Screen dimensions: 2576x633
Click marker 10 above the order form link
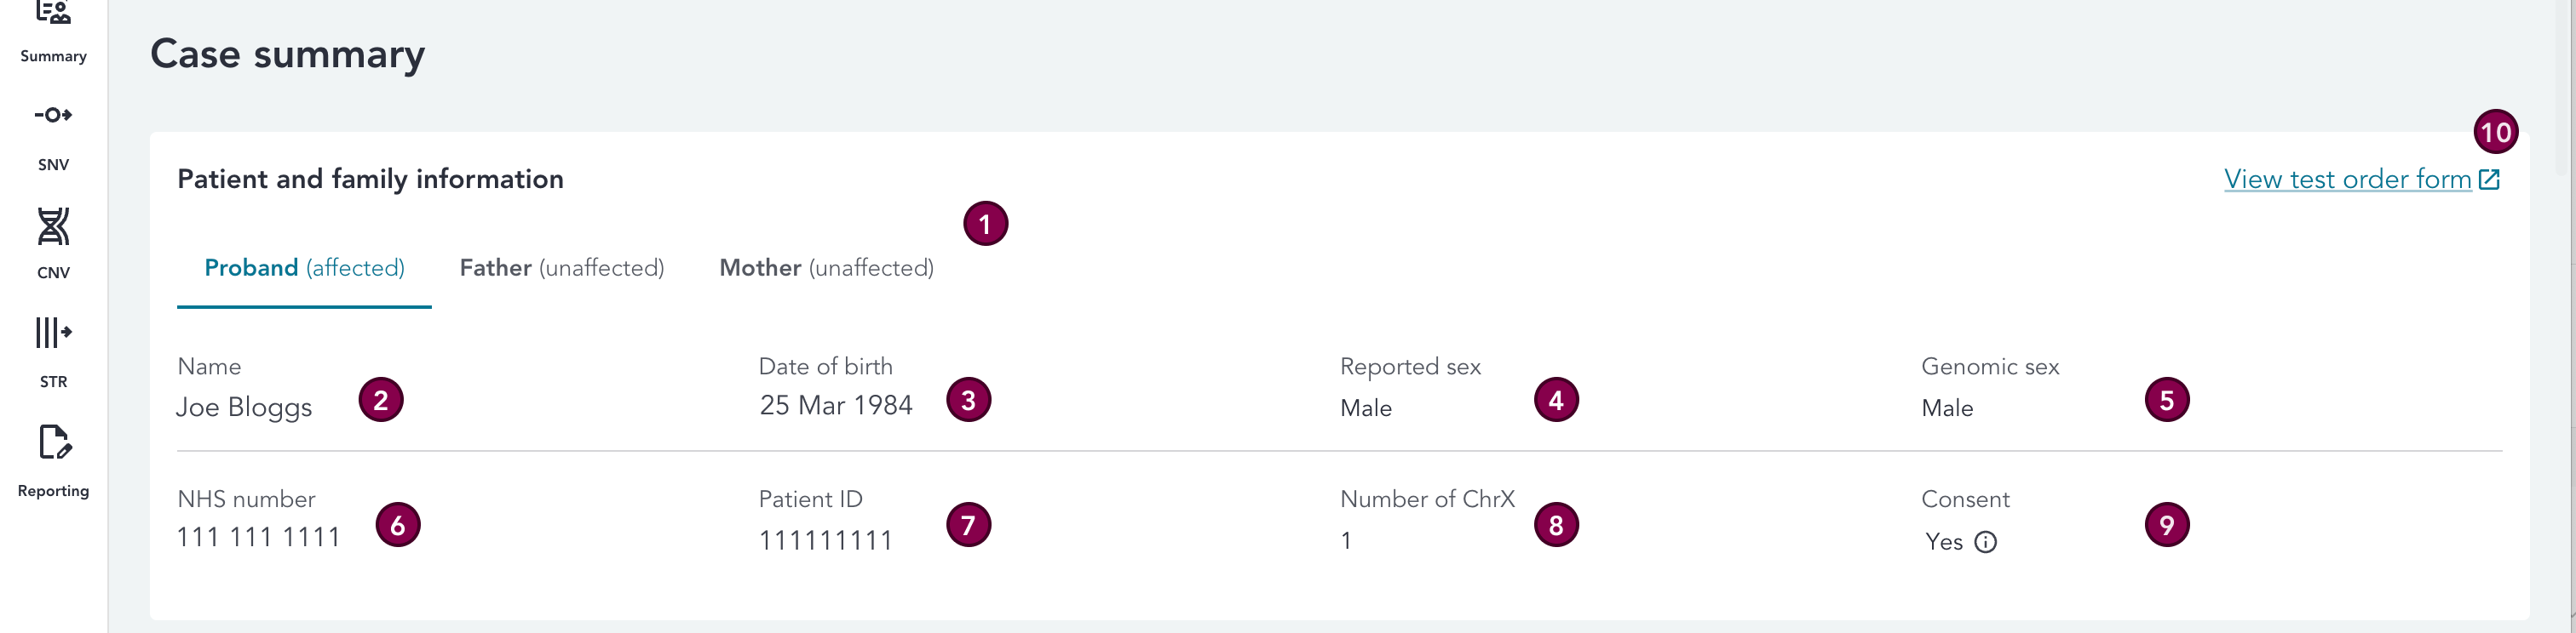tap(2495, 132)
